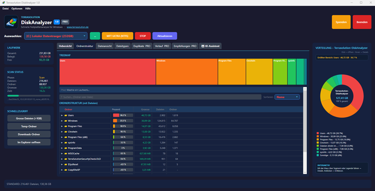Click the Groesse column header
Image resolution: width=375 pixels, height=191 pixels.
point(145,109)
